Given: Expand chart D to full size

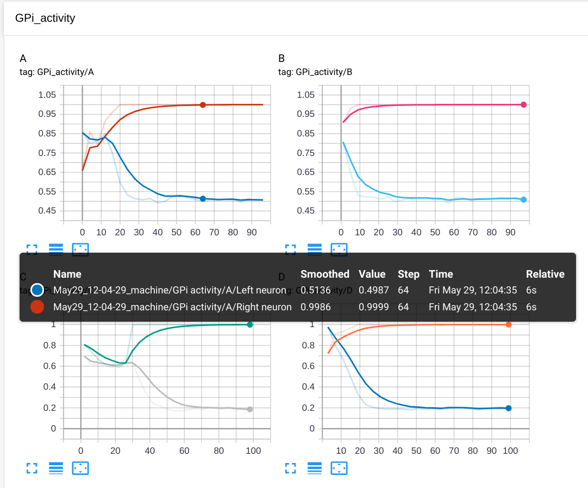Looking at the screenshot, I should click(290, 468).
